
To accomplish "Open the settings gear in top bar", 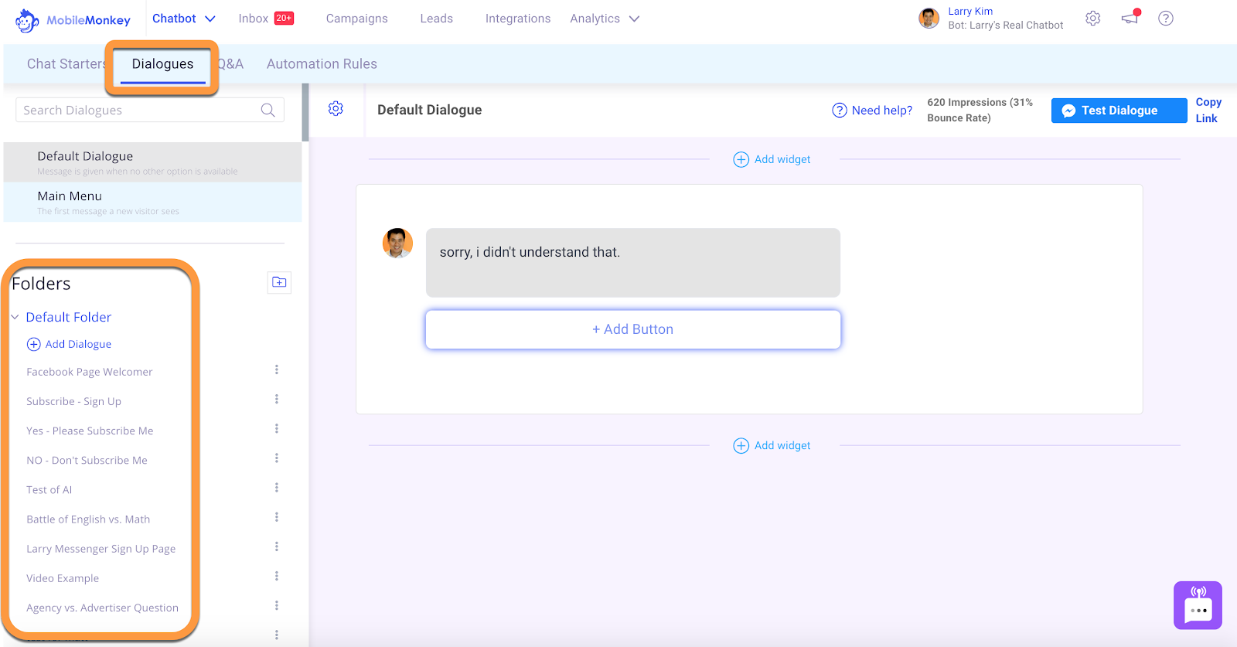I will click(x=1092, y=19).
